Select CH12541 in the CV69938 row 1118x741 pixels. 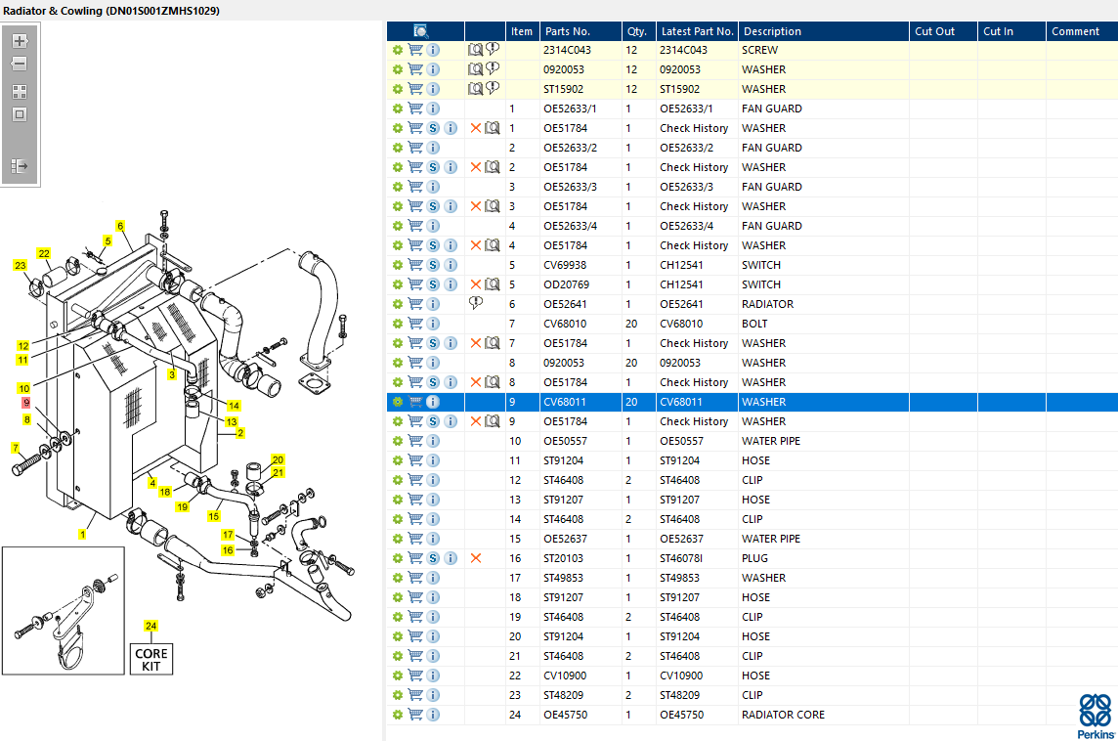tap(681, 265)
